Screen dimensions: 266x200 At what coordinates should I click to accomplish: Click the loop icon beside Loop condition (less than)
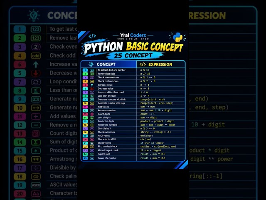pyautogui.click(x=92, y=92)
